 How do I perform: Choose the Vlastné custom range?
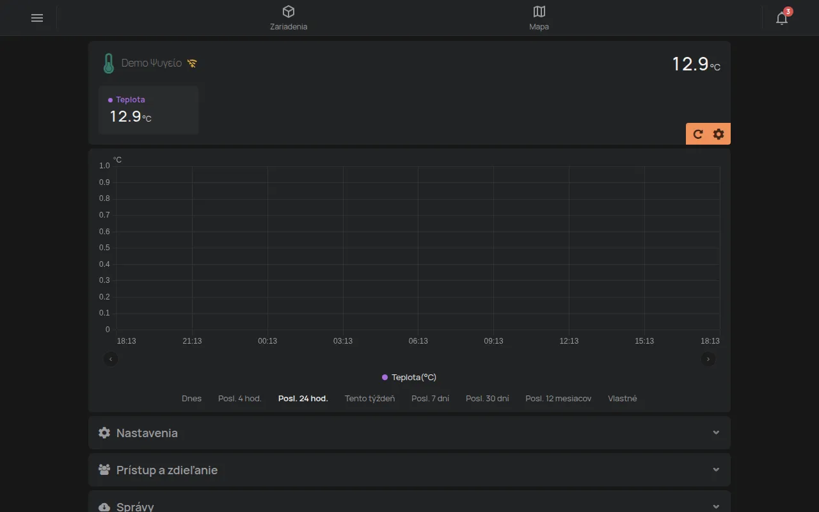tap(623, 399)
